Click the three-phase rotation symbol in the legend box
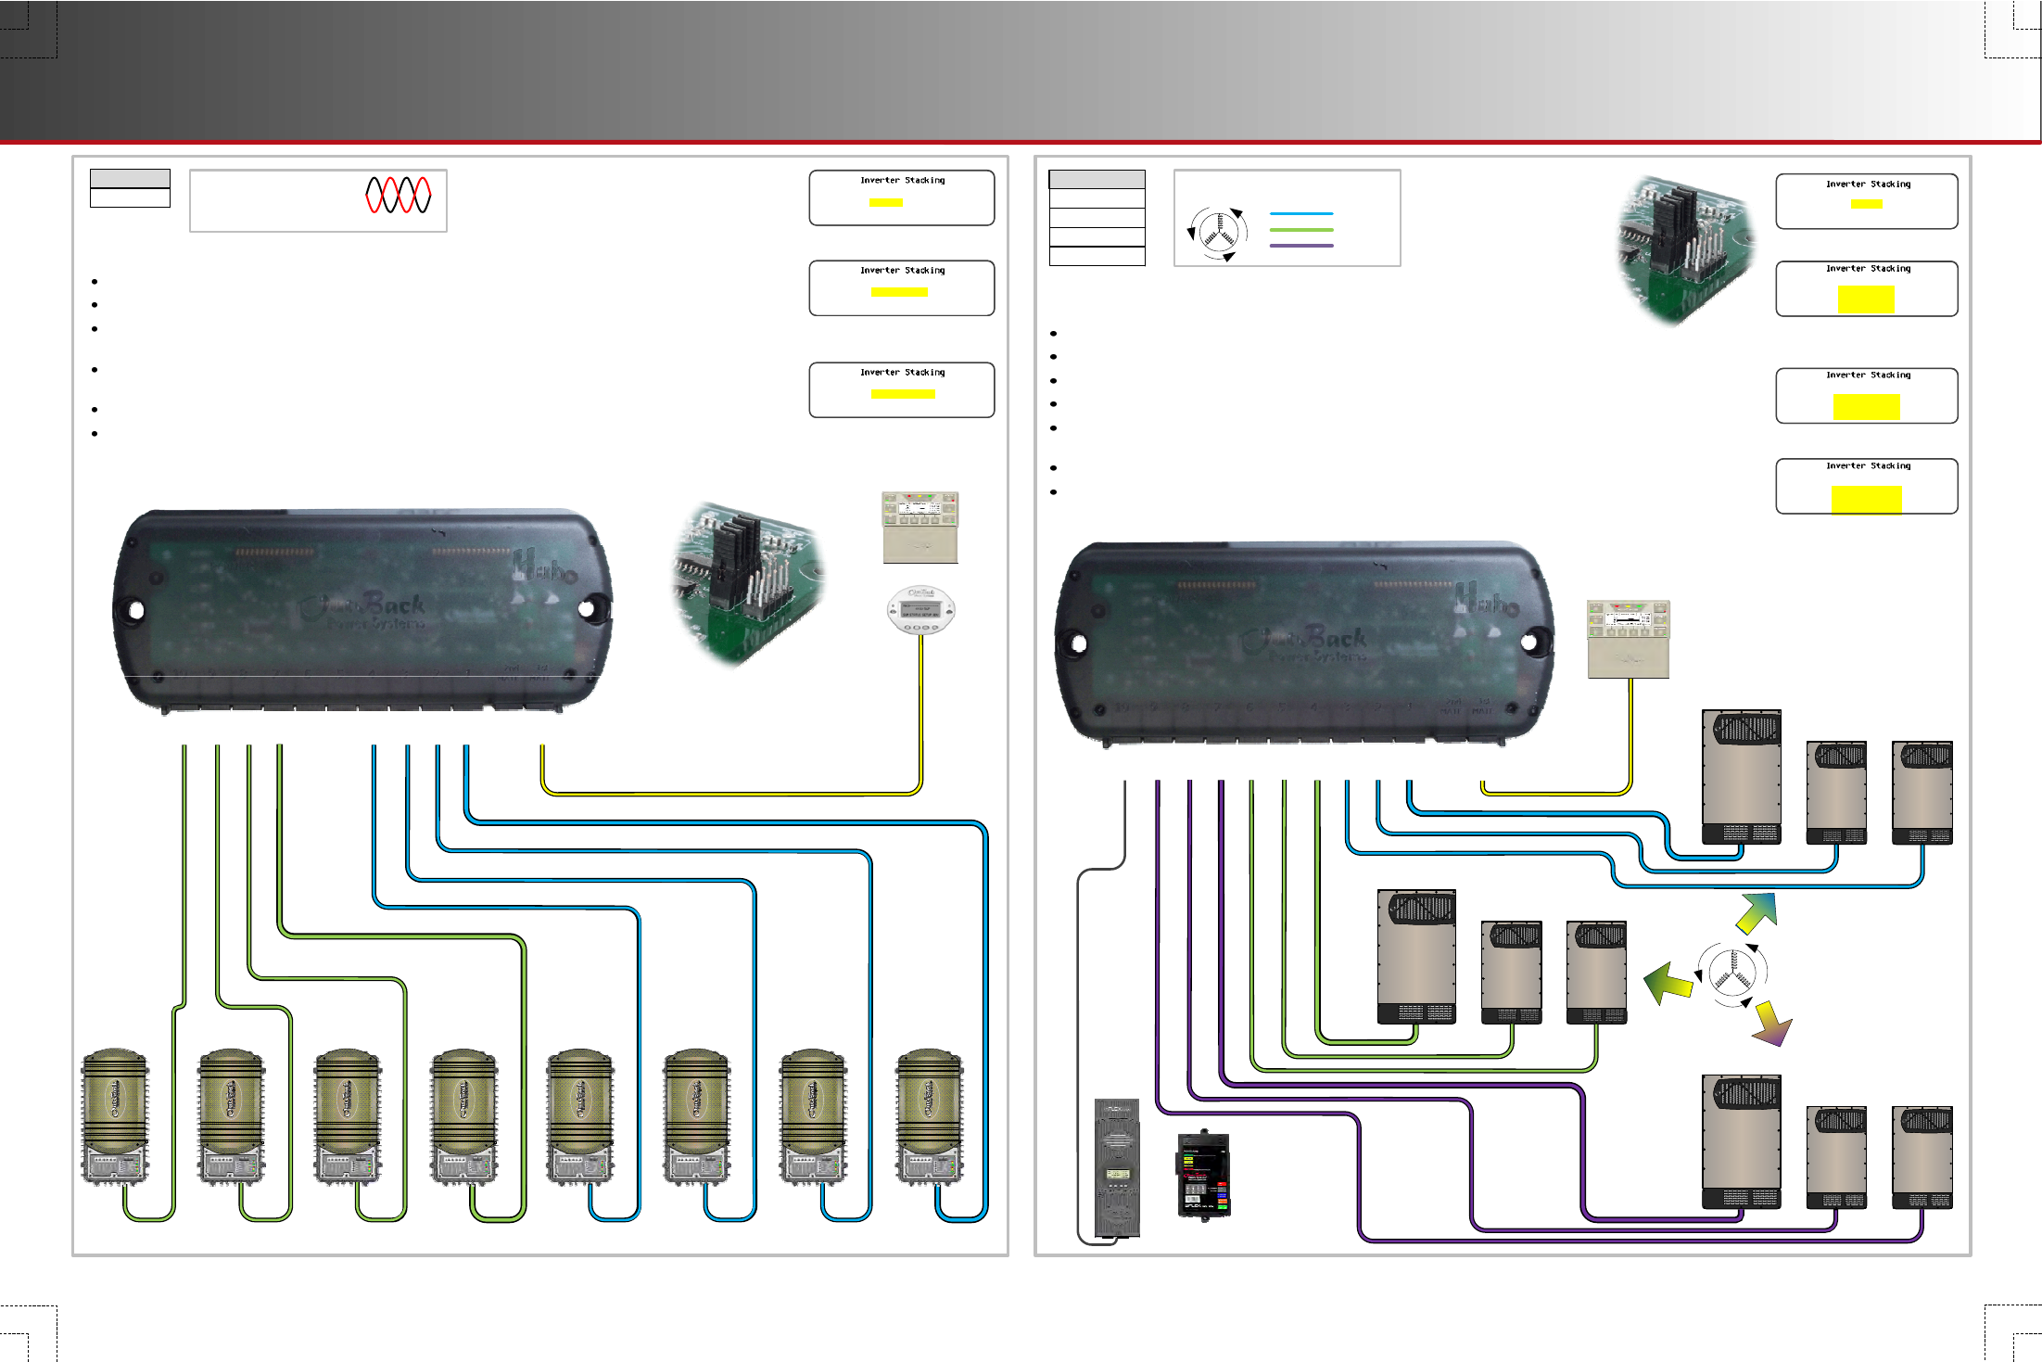2042x1362 pixels. pyautogui.click(x=1217, y=234)
